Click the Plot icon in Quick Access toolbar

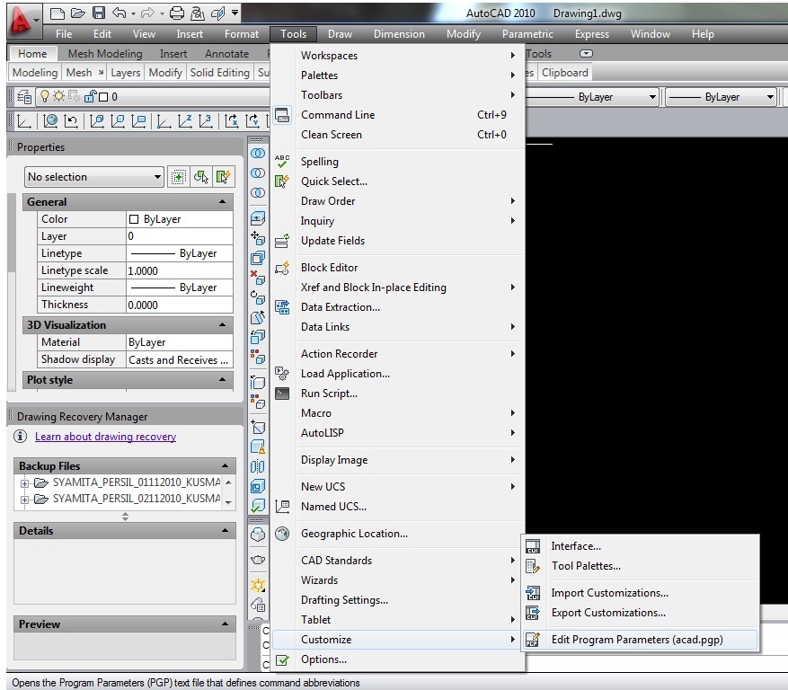click(x=177, y=13)
